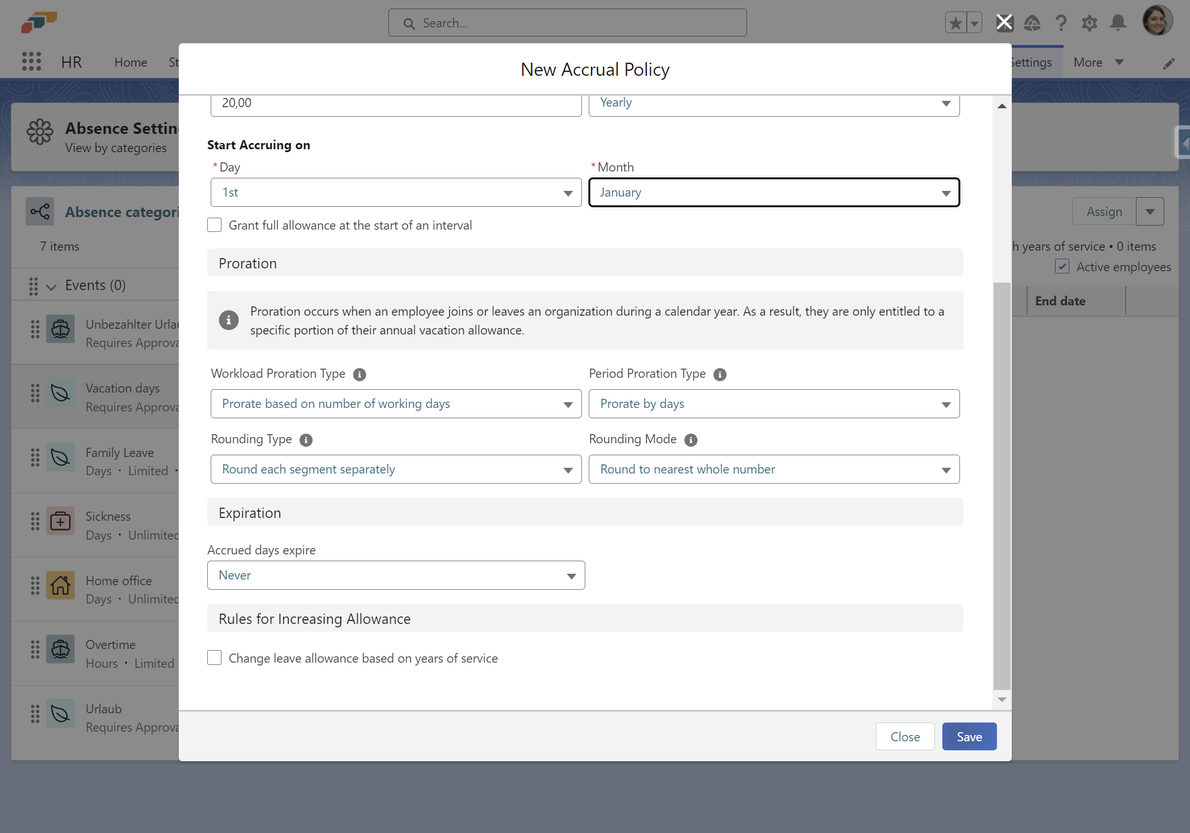The width and height of the screenshot is (1190, 833).
Task: Click Workload Proration Type info icon
Action: [x=359, y=374]
